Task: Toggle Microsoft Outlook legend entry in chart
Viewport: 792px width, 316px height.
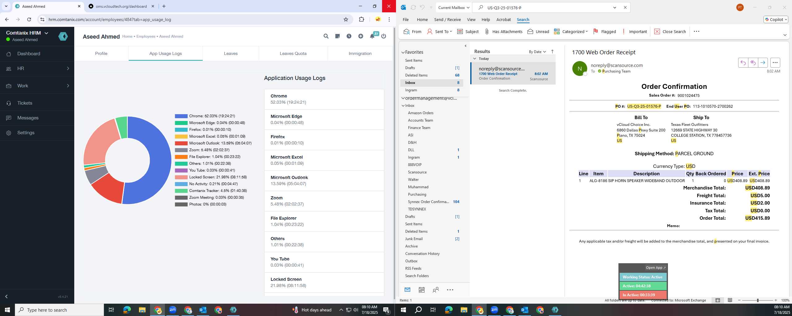Action: pyautogui.click(x=213, y=143)
